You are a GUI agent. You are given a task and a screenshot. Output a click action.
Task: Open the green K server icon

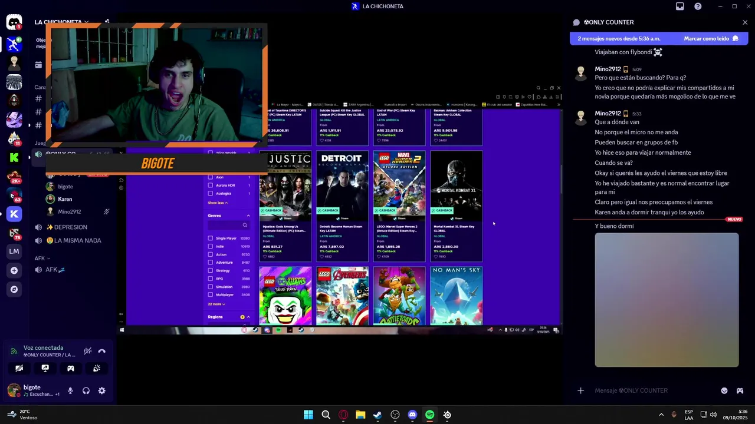click(14, 157)
